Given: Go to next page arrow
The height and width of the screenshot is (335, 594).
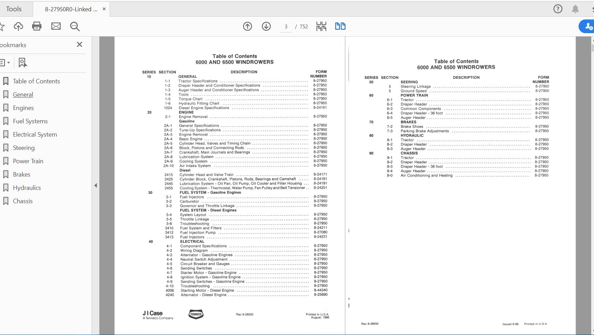Looking at the screenshot, I should coord(266,26).
